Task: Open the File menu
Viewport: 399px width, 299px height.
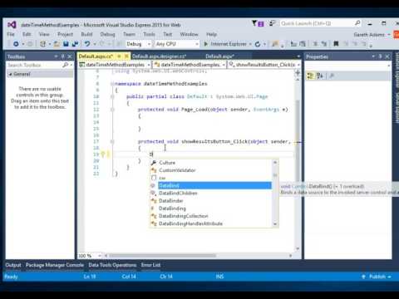Action: tap(11, 34)
